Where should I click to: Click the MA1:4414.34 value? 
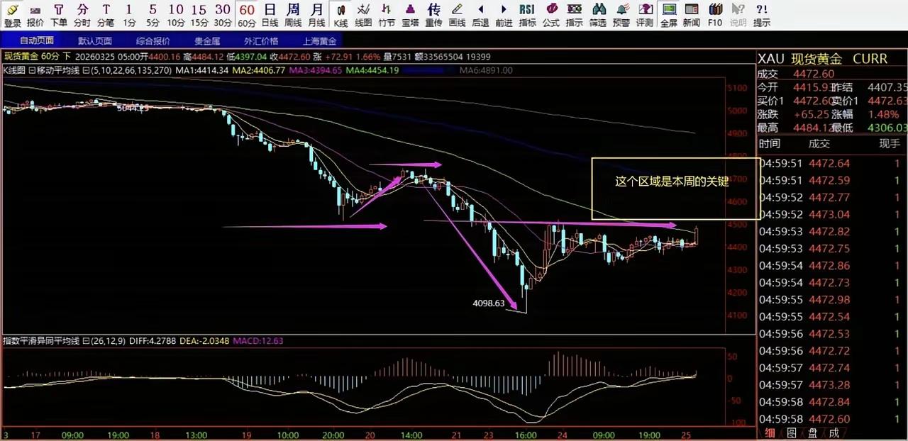coord(201,70)
